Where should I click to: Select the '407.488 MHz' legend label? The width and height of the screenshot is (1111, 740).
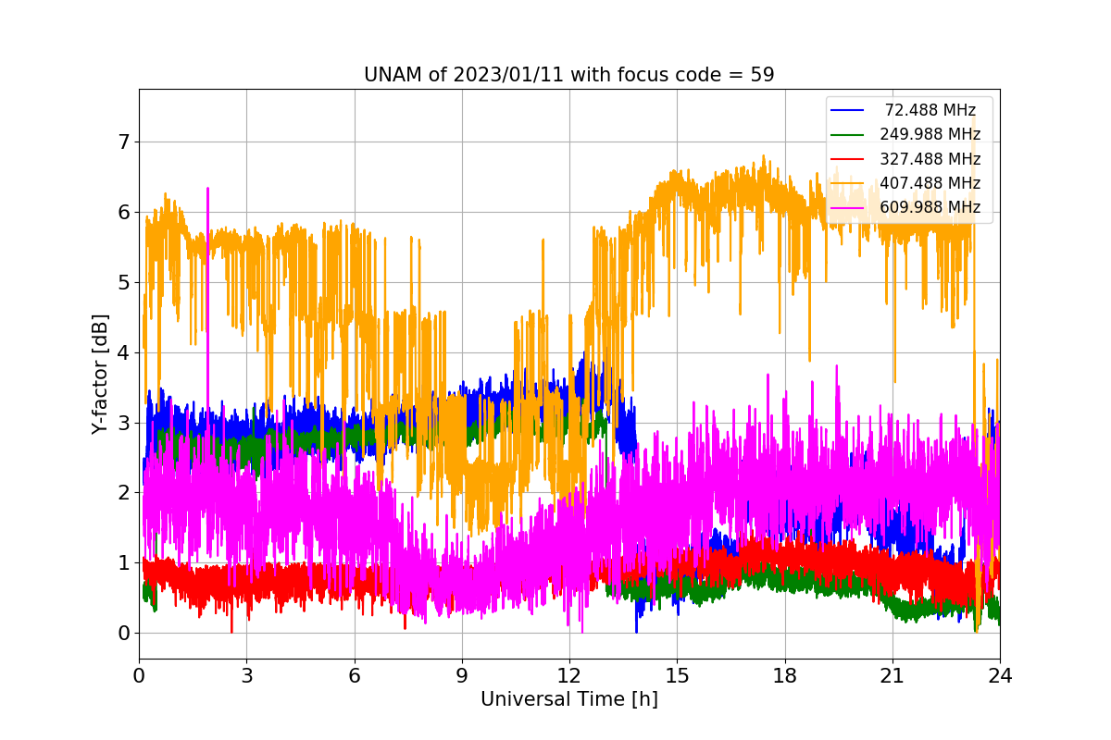pos(930,183)
